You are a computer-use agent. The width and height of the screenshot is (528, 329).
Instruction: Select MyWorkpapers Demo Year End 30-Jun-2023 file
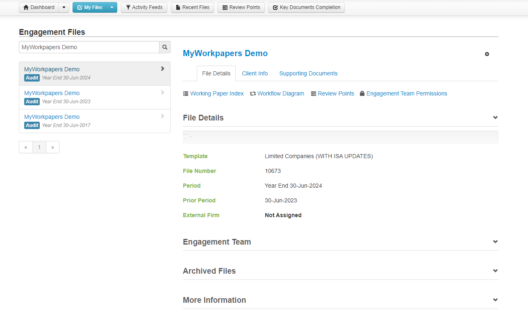pos(95,97)
